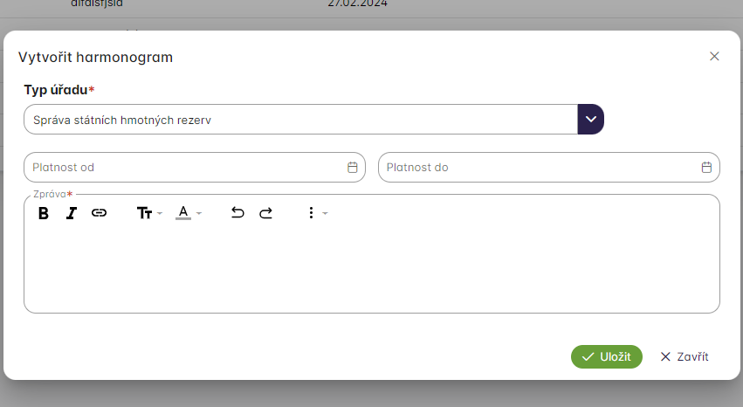Undo the last edit in the editor
This screenshot has width=743, height=407.
click(237, 213)
